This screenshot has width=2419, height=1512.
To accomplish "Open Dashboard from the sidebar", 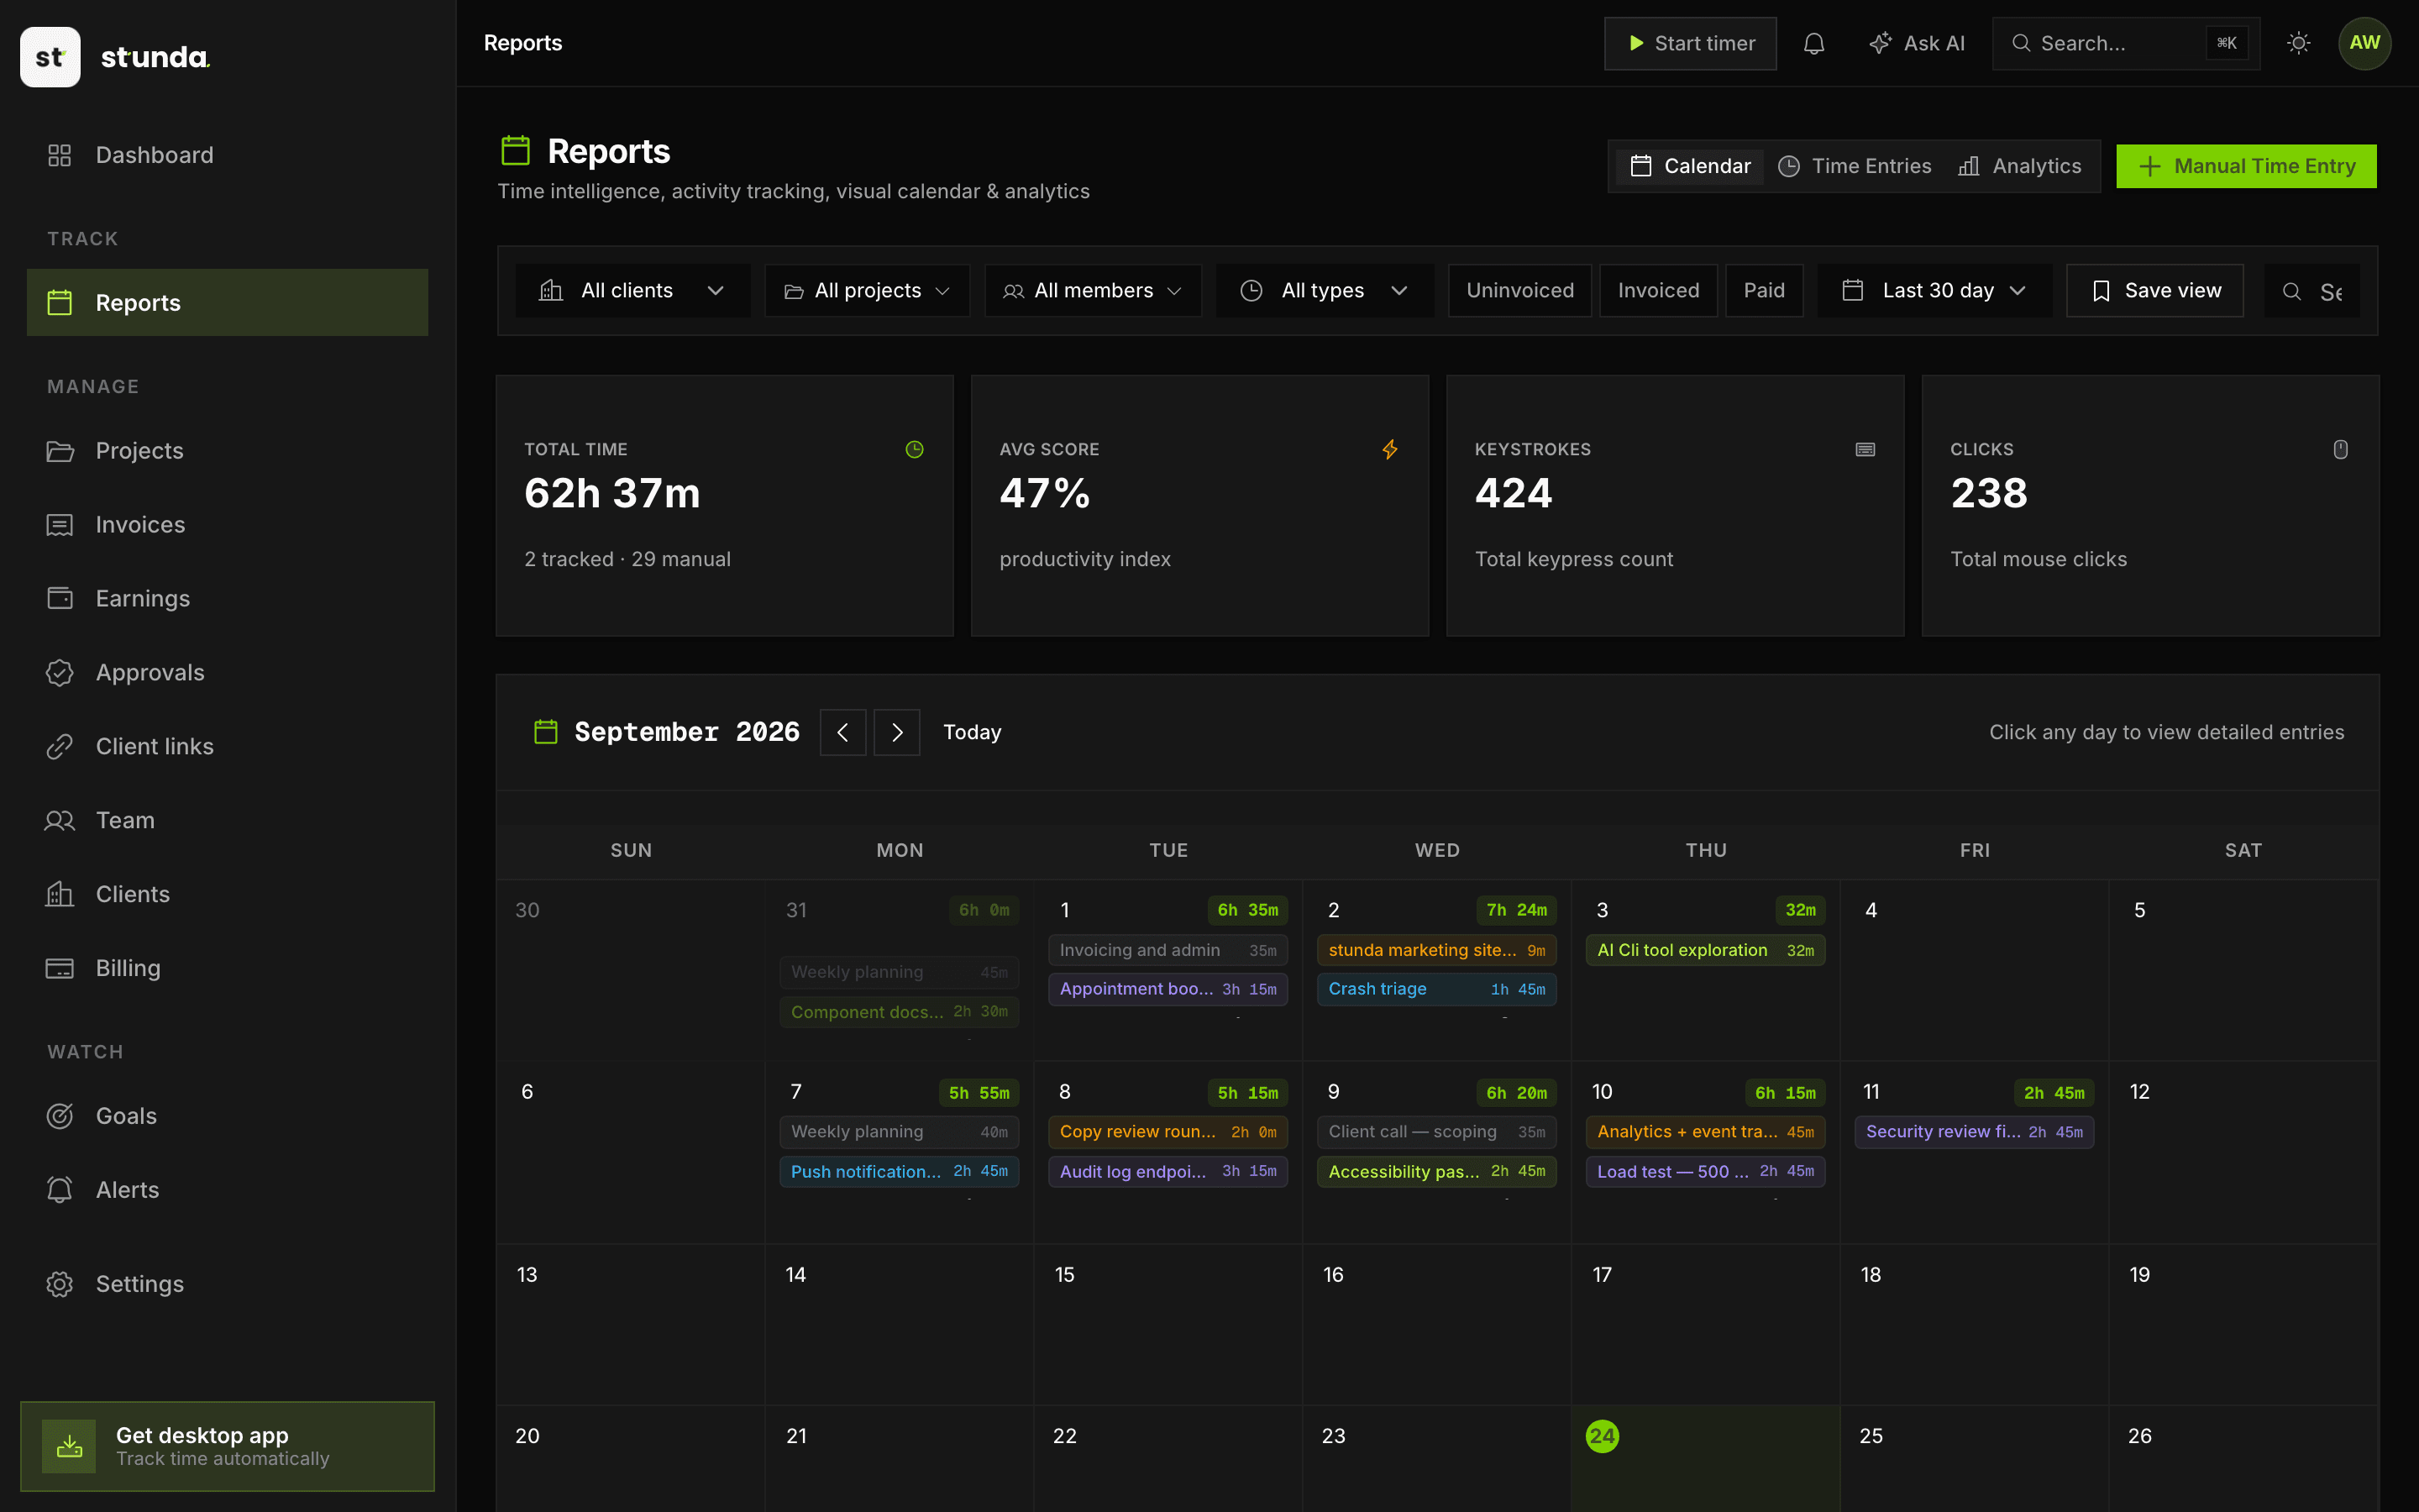I will (227, 155).
